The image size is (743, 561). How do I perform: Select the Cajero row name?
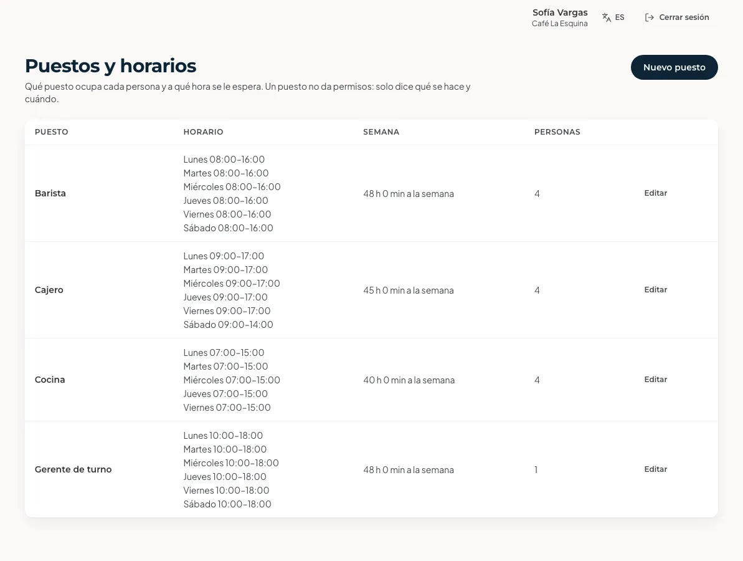[49, 290]
